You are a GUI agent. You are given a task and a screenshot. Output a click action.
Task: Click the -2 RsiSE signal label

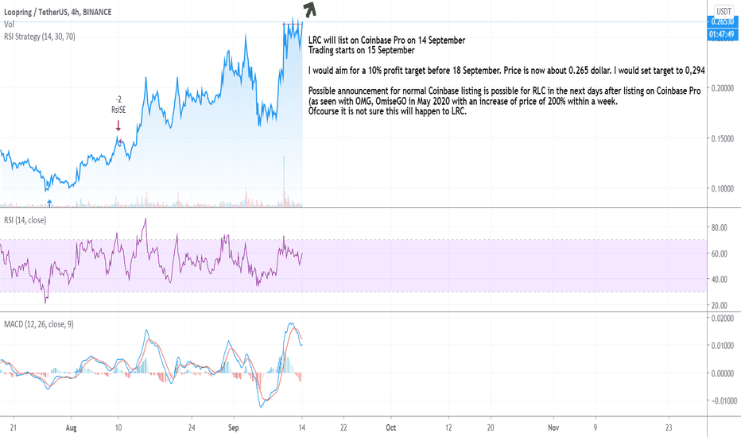click(118, 104)
